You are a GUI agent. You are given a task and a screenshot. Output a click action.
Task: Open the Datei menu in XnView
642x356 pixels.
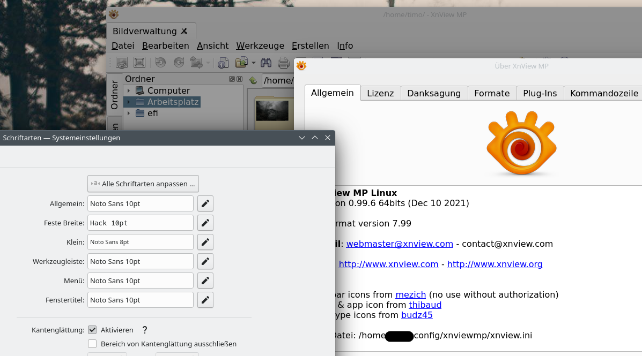(123, 46)
